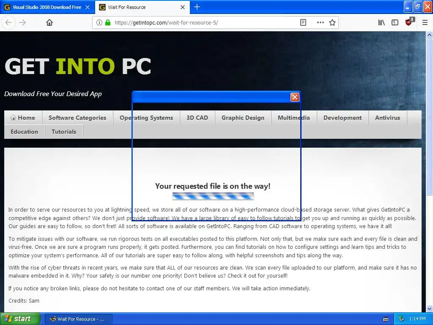Click the browser back arrow button
Image resolution: width=433 pixels, height=325 pixels.
pos(8,23)
